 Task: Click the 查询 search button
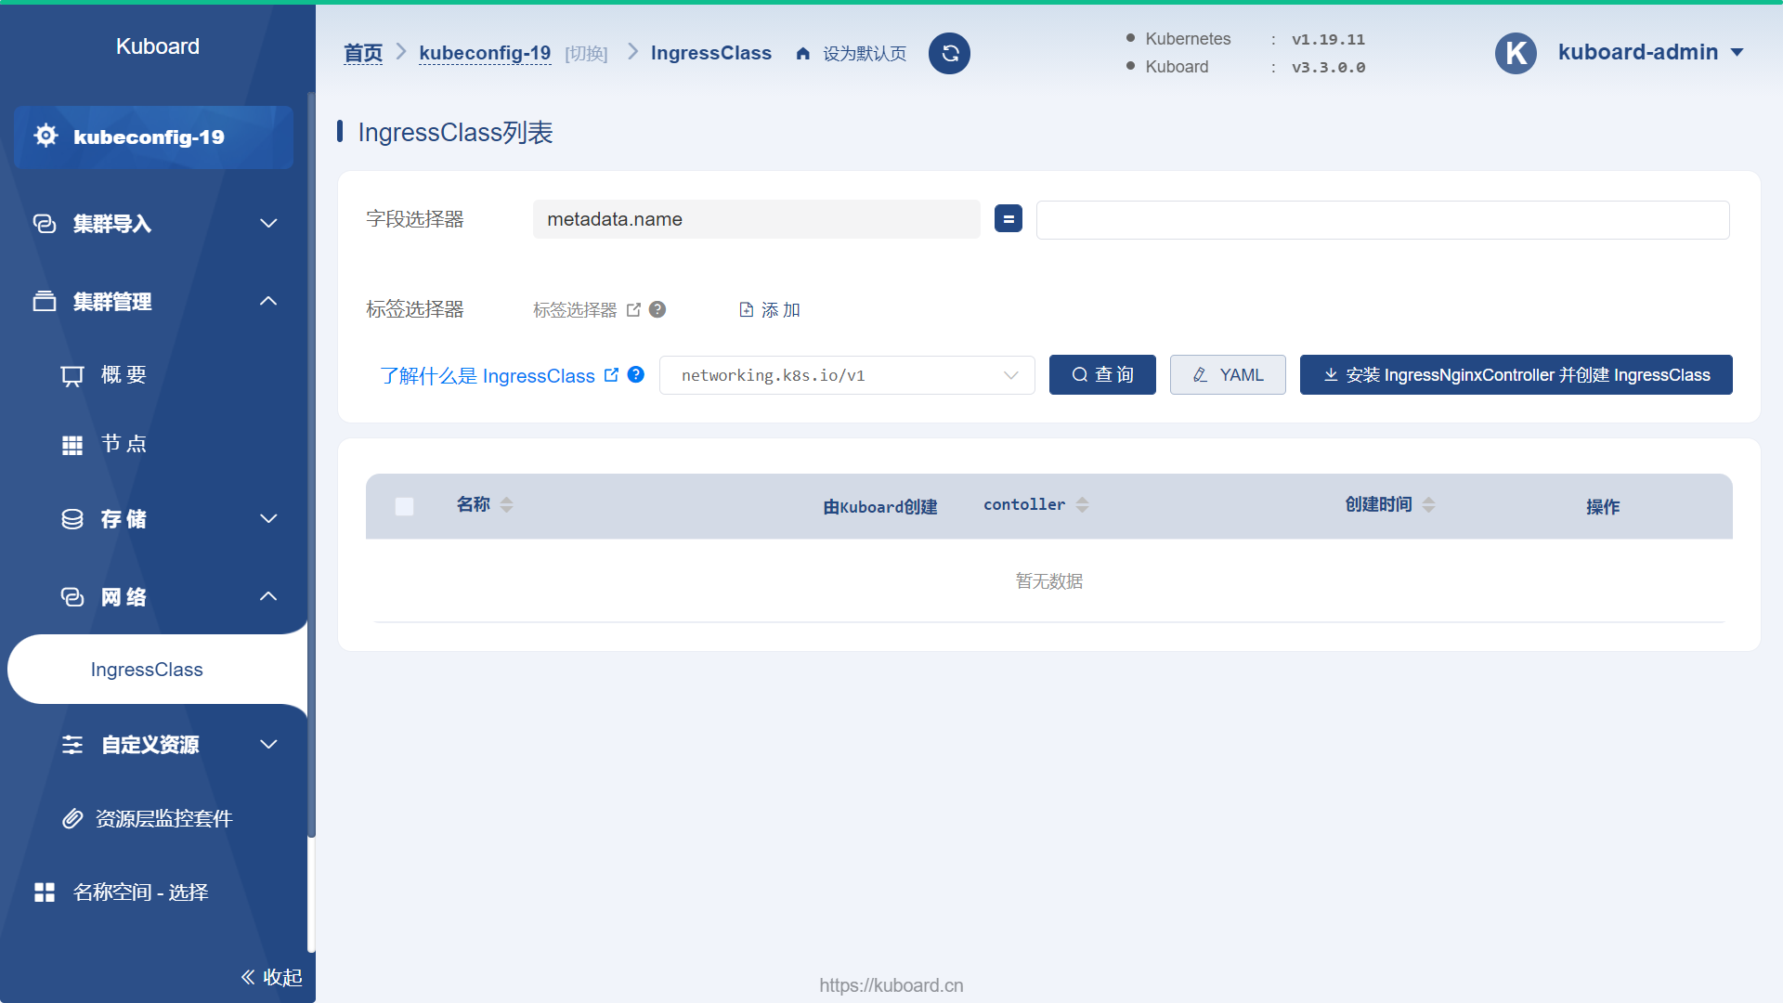click(1102, 374)
